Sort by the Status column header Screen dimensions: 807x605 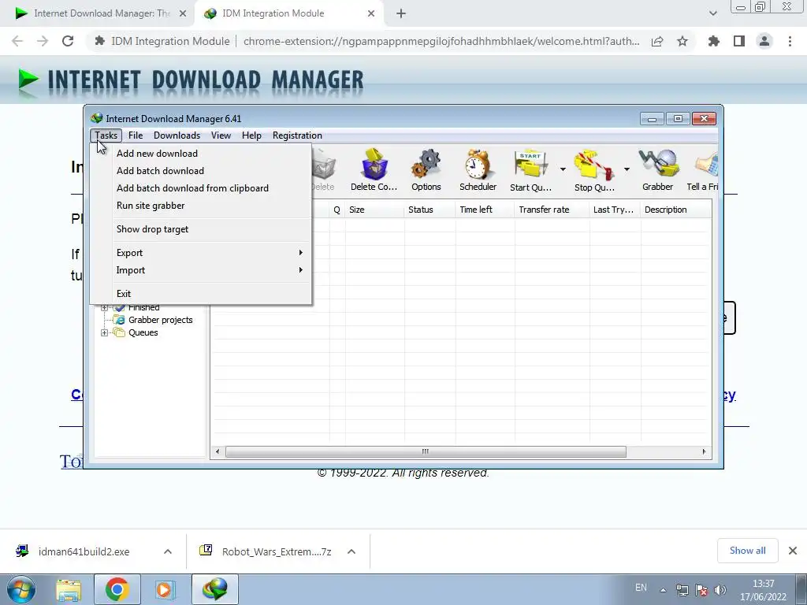[430, 210]
